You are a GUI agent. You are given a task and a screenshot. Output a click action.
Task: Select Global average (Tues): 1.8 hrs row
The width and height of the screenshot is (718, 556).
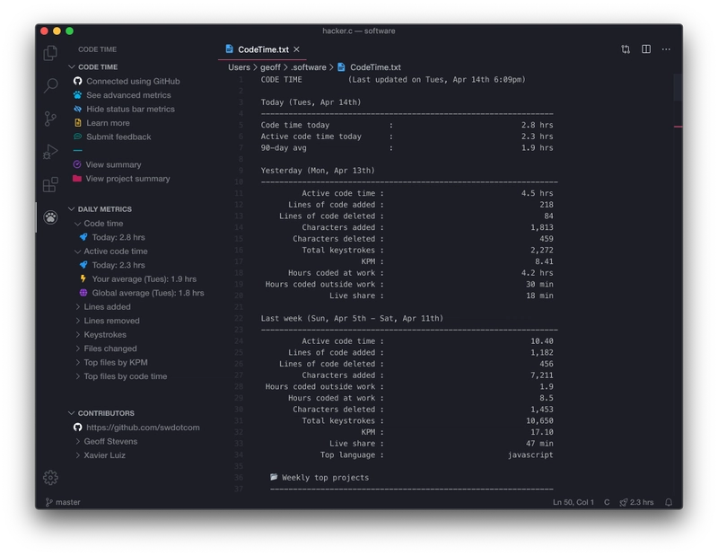point(148,293)
